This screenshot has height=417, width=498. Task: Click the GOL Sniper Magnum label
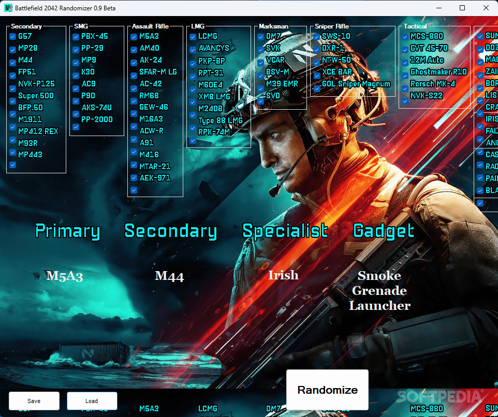click(x=356, y=84)
